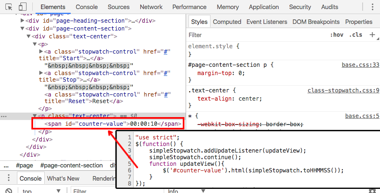This screenshot has width=380, height=193.
Task: Select #page breadcrumb item
Action: [24, 165]
